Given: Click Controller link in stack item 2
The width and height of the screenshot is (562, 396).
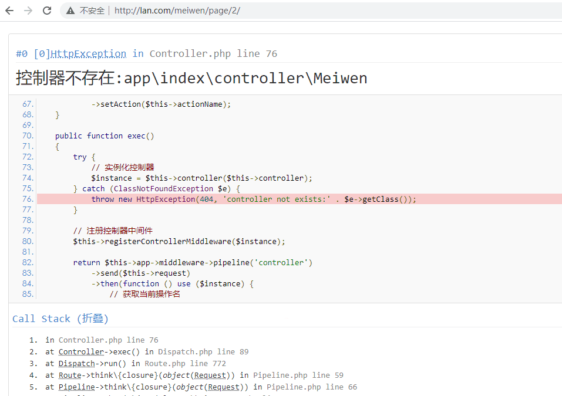Looking at the screenshot, I should [x=81, y=352].
